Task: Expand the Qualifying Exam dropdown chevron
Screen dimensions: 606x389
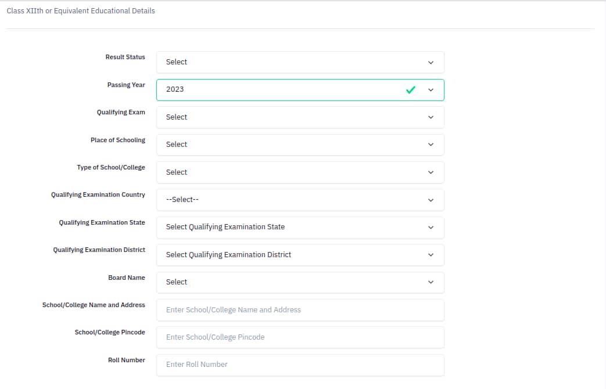Action: pos(431,117)
